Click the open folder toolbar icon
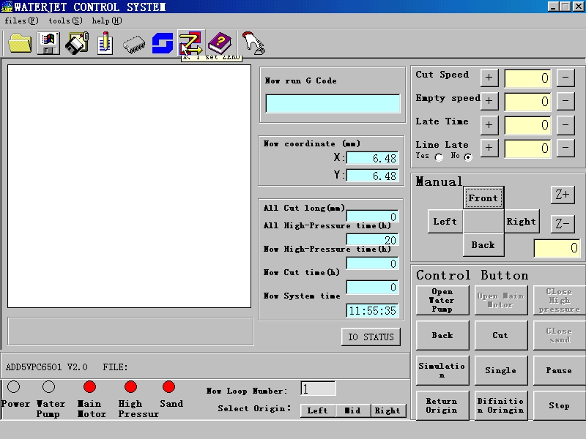The width and height of the screenshot is (586, 439). (x=20, y=43)
